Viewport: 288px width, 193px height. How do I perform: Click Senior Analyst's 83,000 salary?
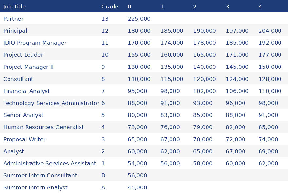[170, 115]
